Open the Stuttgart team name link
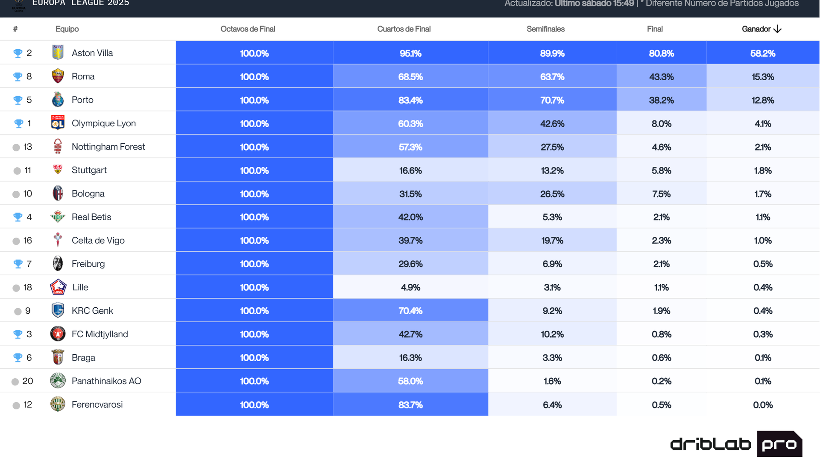Screen dimensions: 820x461 tap(89, 170)
